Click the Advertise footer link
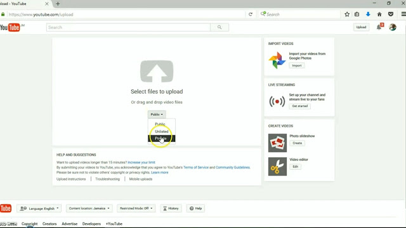Image resolution: width=406 pixels, height=228 pixels. (x=69, y=224)
